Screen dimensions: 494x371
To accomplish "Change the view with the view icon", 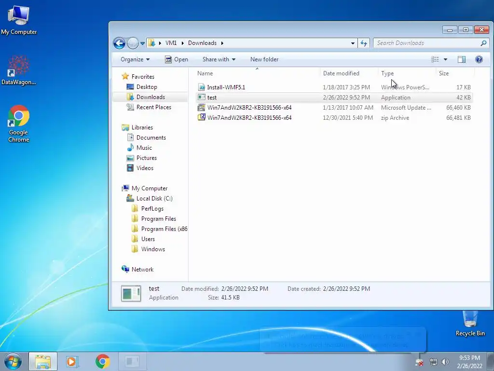I will pos(435,59).
